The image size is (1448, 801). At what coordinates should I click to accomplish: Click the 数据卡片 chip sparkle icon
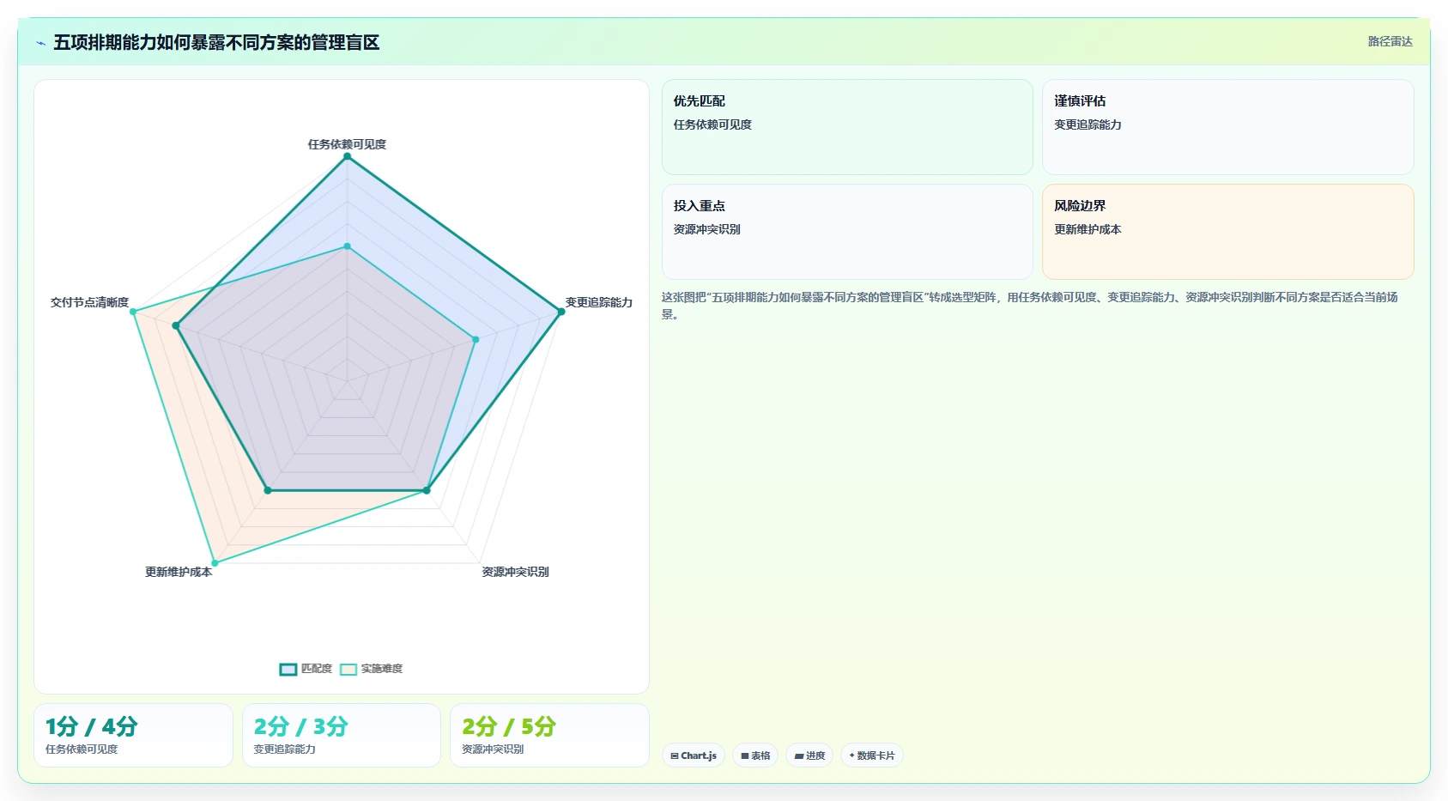pos(851,755)
